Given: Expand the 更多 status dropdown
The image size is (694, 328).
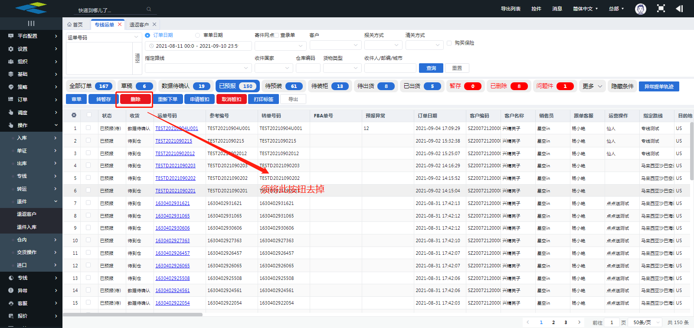Looking at the screenshot, I should pyautogui.click(x=592, y=86).
